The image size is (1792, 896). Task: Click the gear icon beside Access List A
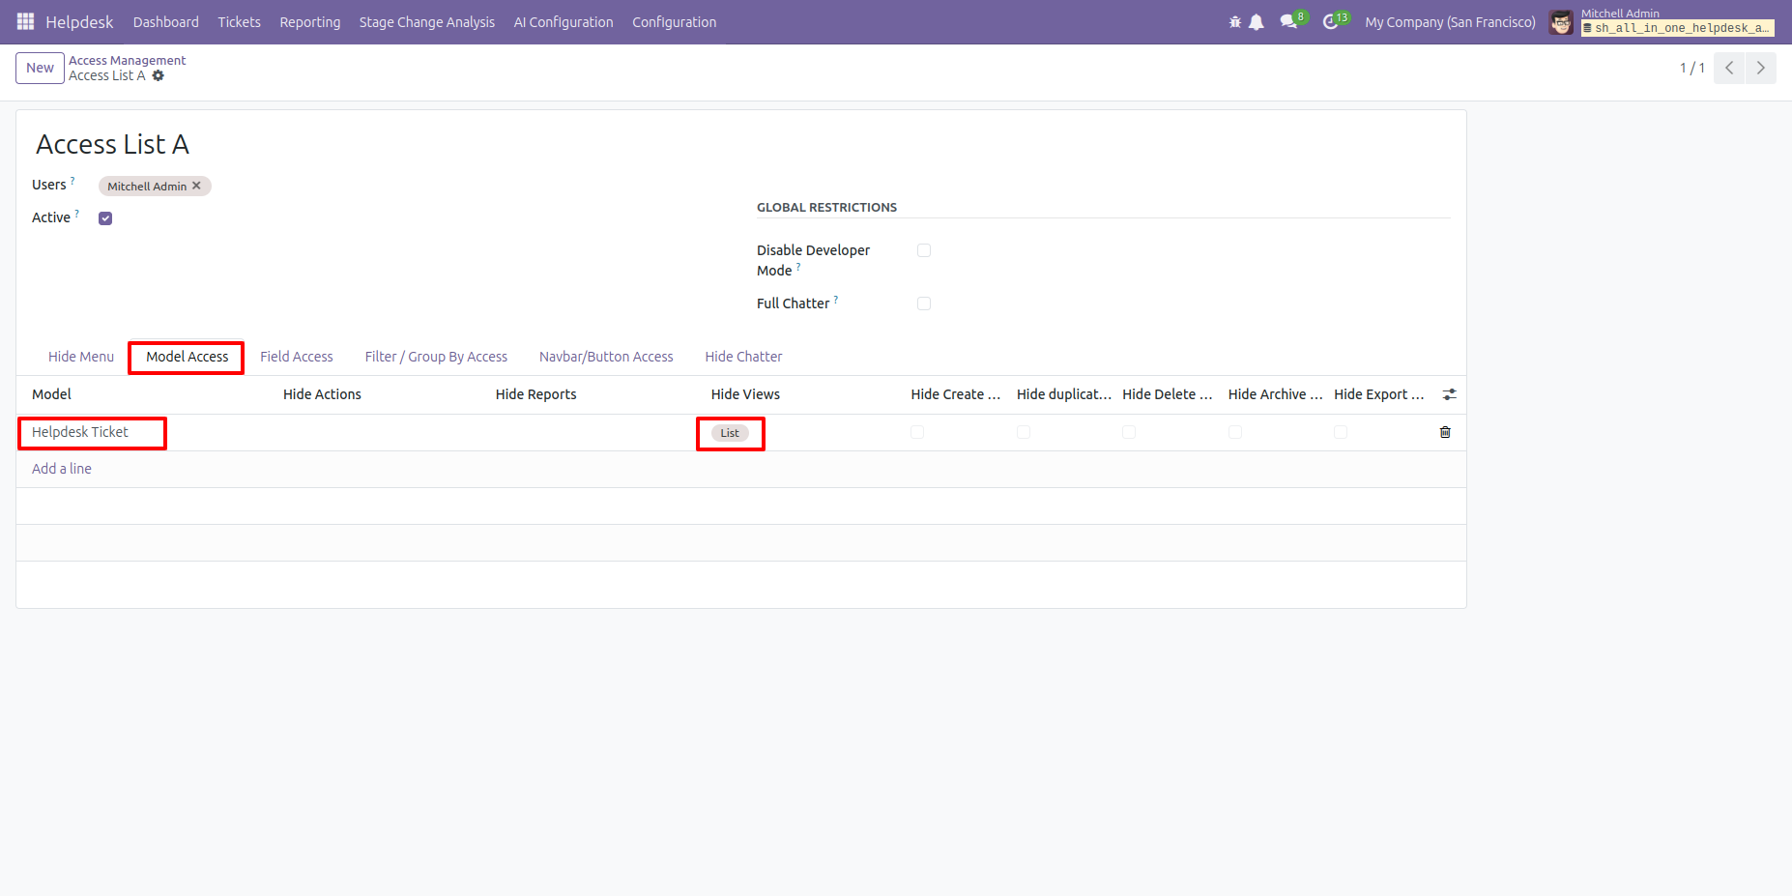[x=159, y=75]
